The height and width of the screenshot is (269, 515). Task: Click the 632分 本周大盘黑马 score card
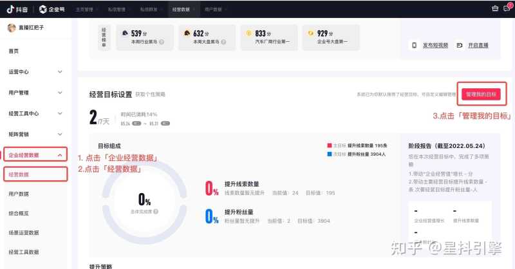(x=207, y=37)
